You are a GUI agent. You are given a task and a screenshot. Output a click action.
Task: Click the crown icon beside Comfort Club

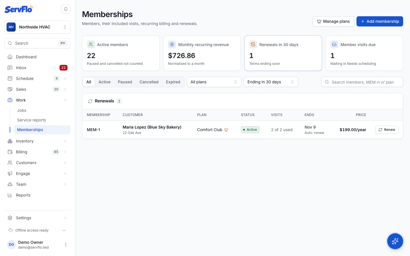pyautogui.click(x=226, y=130)
